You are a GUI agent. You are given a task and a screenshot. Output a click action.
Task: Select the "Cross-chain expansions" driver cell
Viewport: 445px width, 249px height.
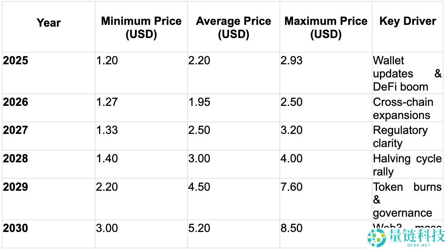[x=403, y=109]
